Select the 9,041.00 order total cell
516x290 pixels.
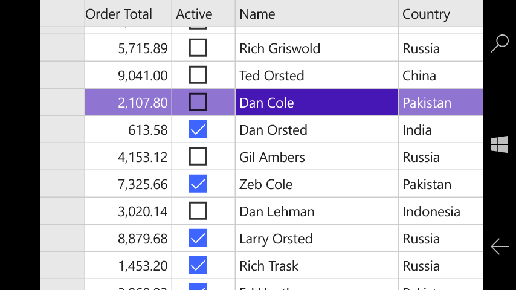tap(128, 75)
